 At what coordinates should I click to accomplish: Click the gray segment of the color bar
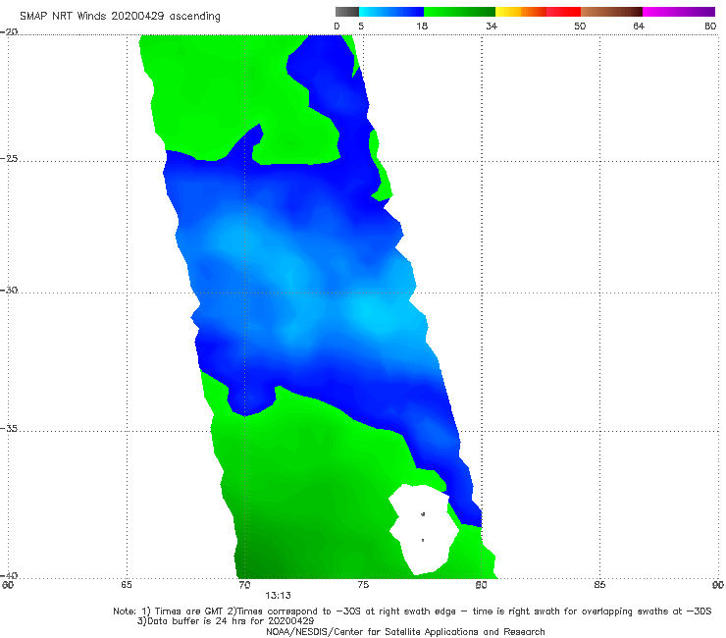(x=347, y=12)
